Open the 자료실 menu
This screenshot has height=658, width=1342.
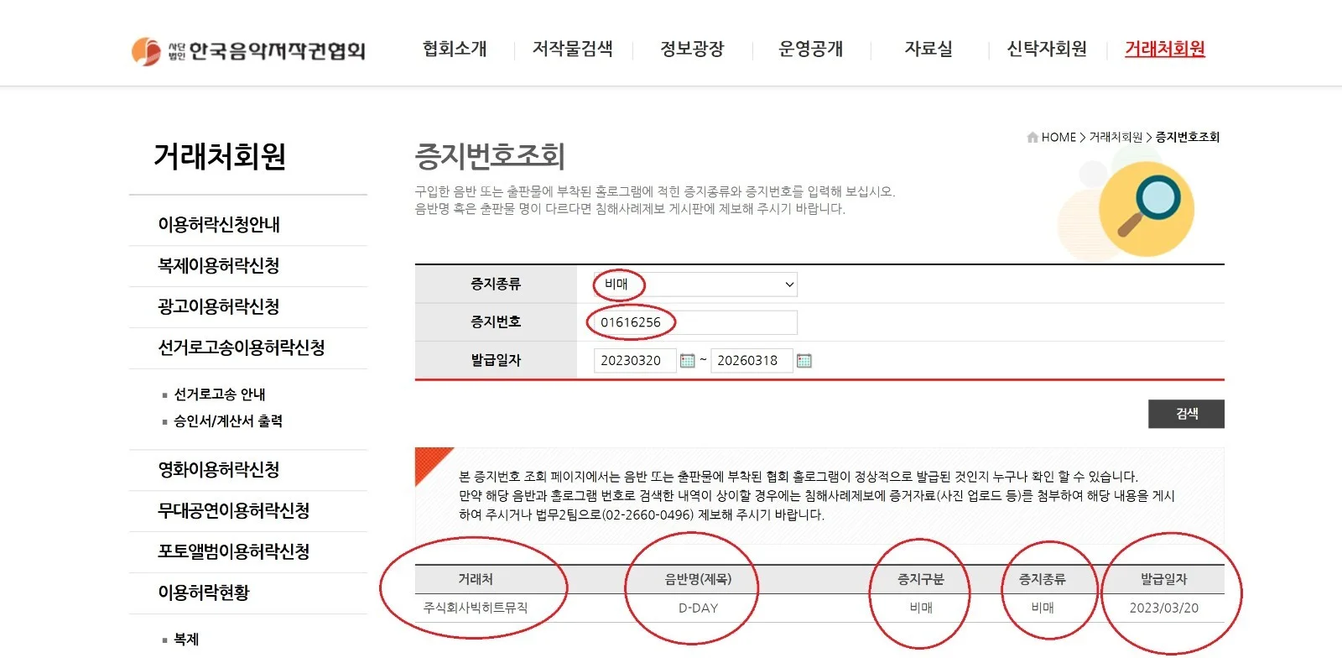click(x=928, y=49)
